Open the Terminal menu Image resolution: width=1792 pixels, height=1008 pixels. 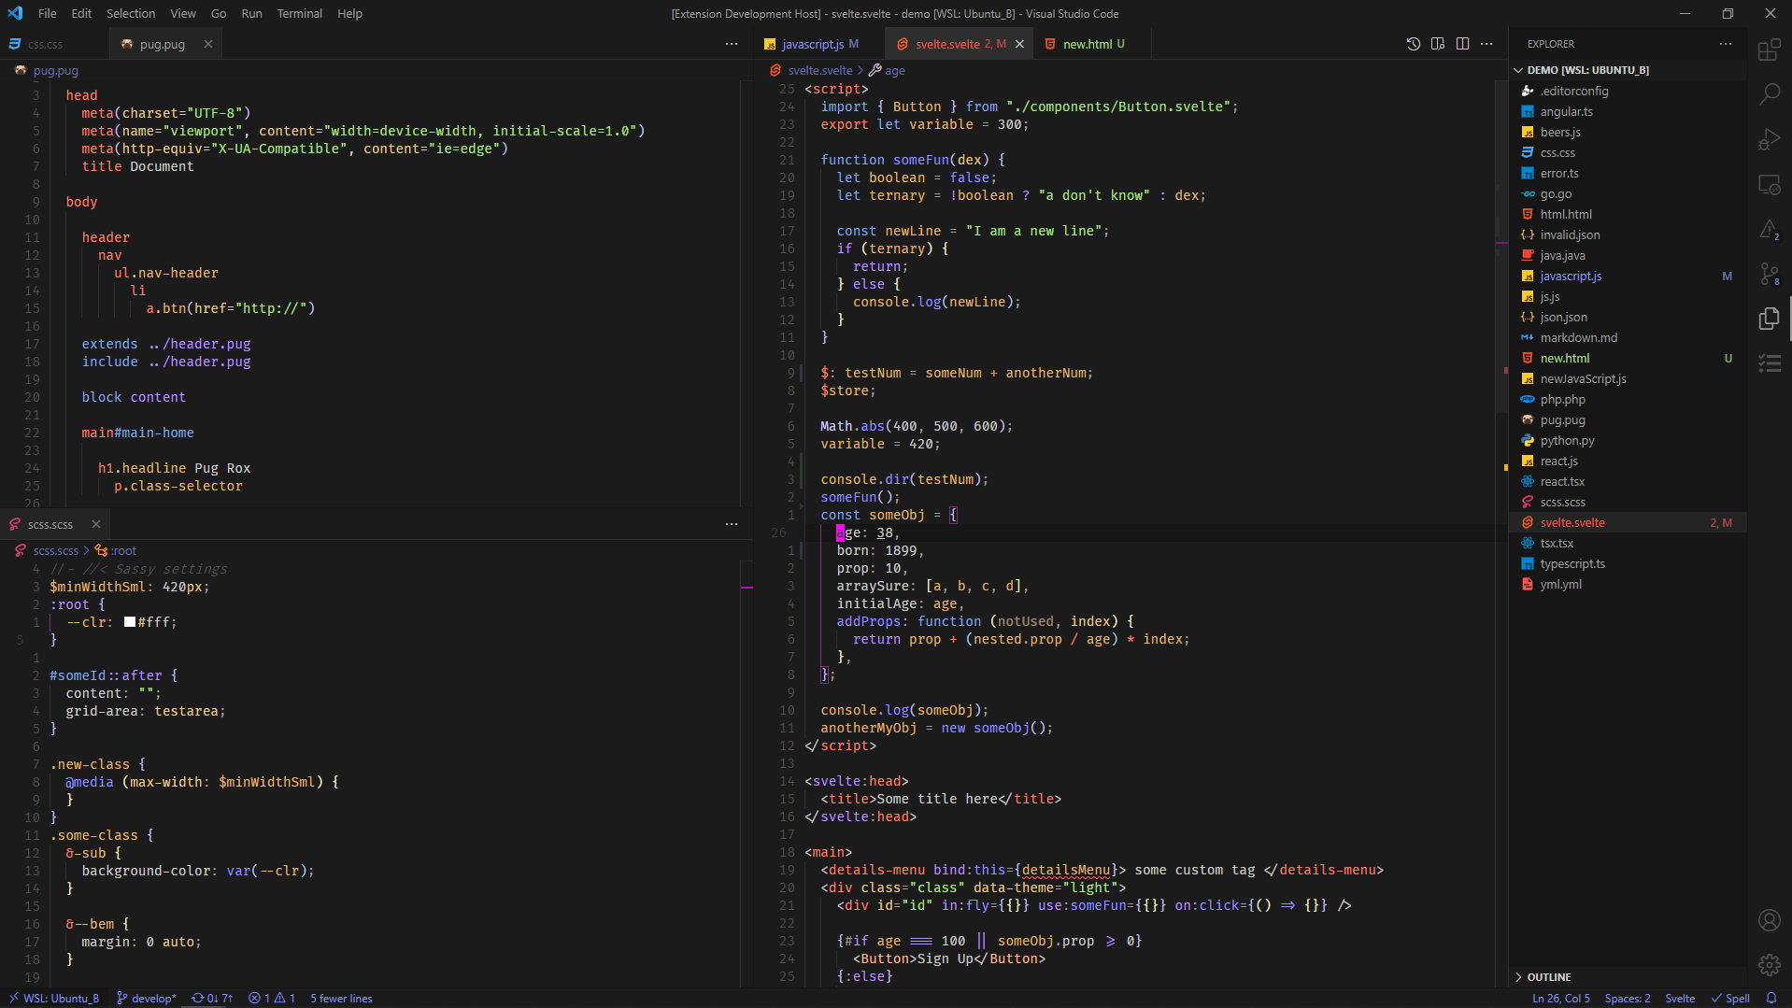point(299,13)
